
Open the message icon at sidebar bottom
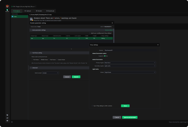[7, 121]
